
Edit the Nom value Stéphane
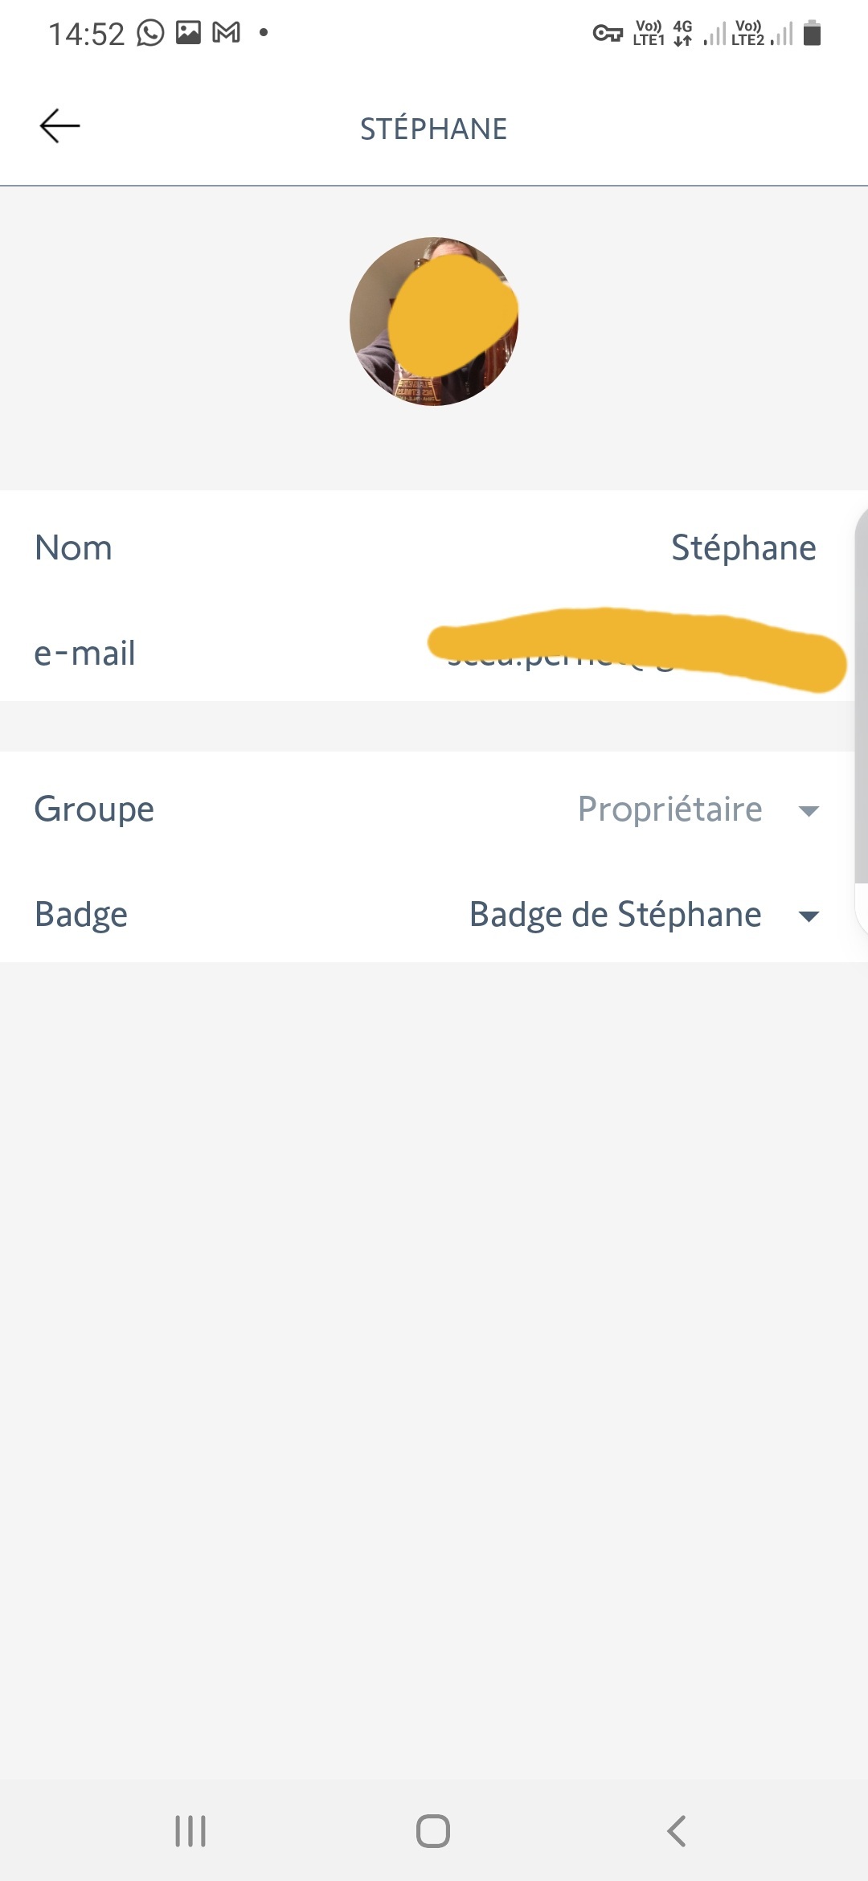click(743, 548)
